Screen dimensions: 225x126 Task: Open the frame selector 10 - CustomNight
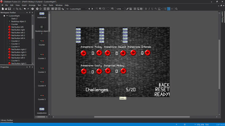(x=76, y=9)
